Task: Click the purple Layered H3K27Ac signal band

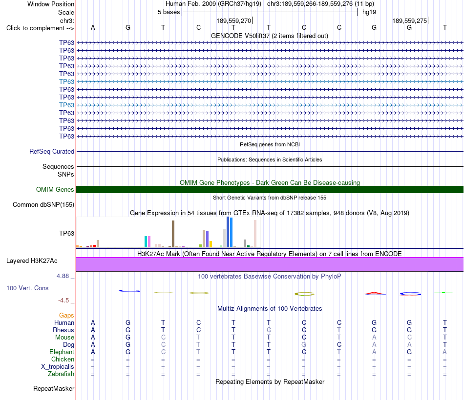Action: pyautogui.click(x=270, y=264)
